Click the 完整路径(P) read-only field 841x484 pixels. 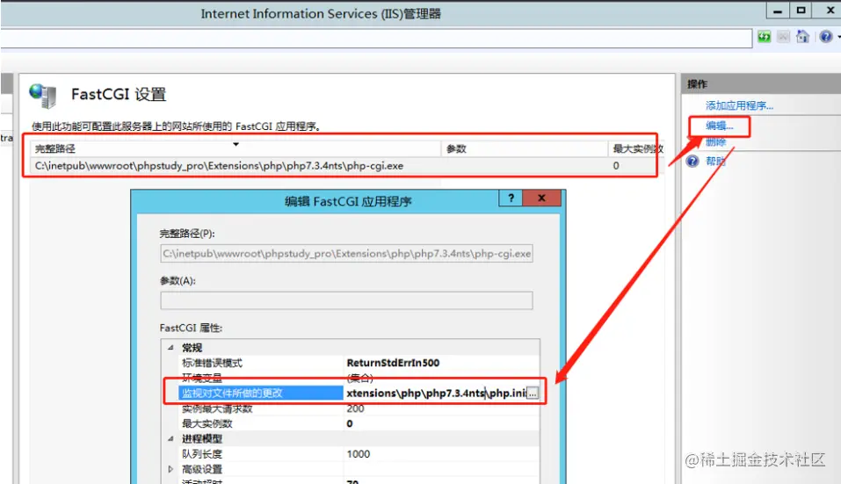click(346, 254)
